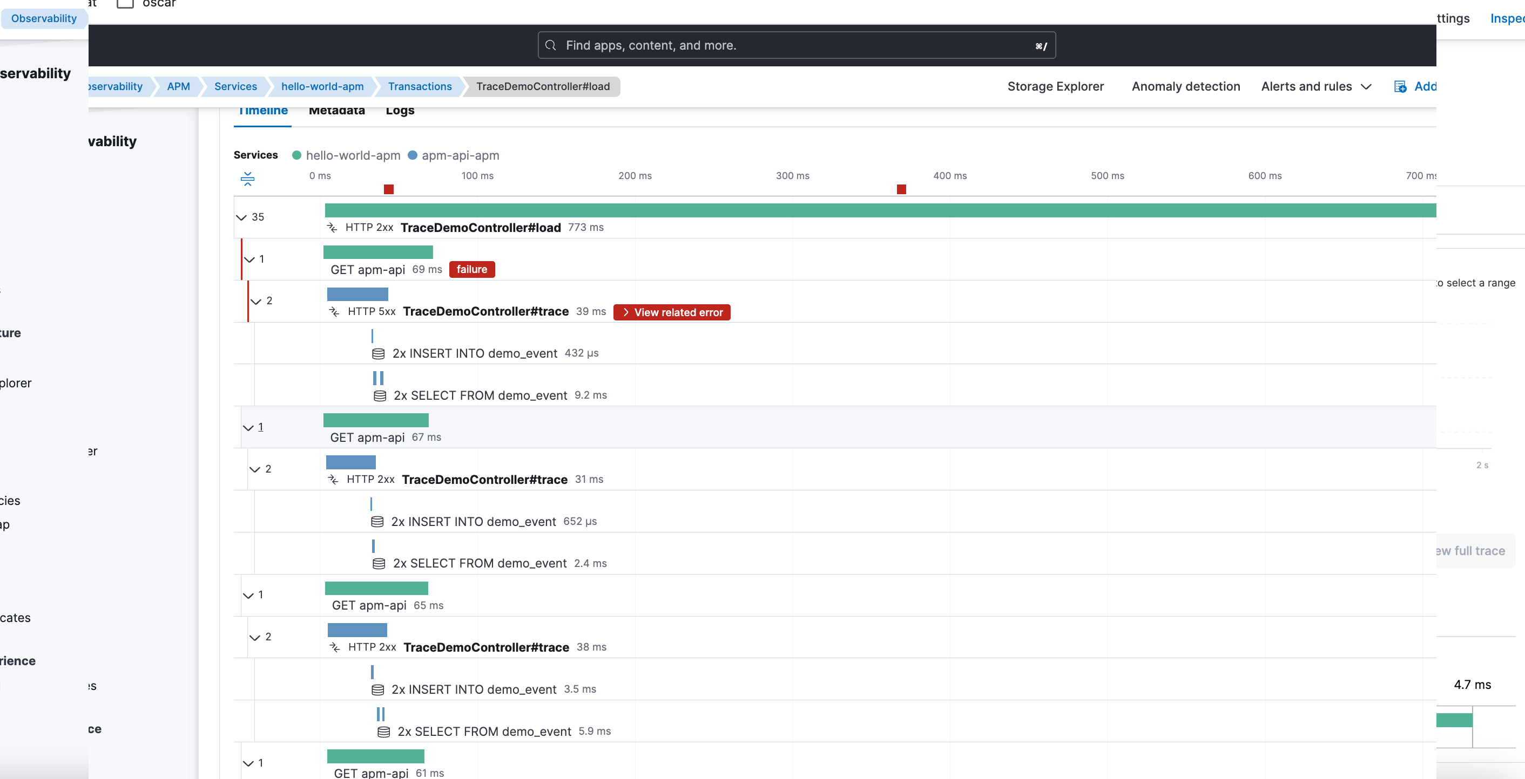This screenshot has height=779, width=1525.
Task: Click the "TraceDemoController#trace" name on the 38 ms row
Action: (x=487, y=648)
